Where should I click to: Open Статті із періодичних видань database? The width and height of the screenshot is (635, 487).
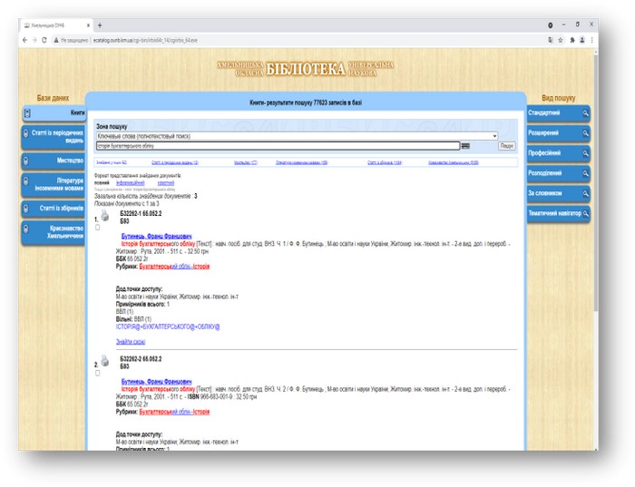click(56, 137)
